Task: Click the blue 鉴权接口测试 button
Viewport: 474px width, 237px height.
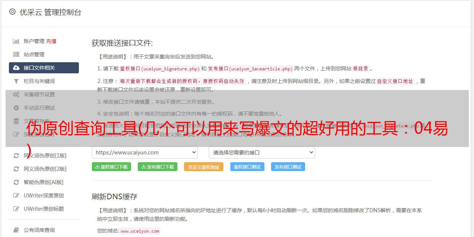Action: 247,167
